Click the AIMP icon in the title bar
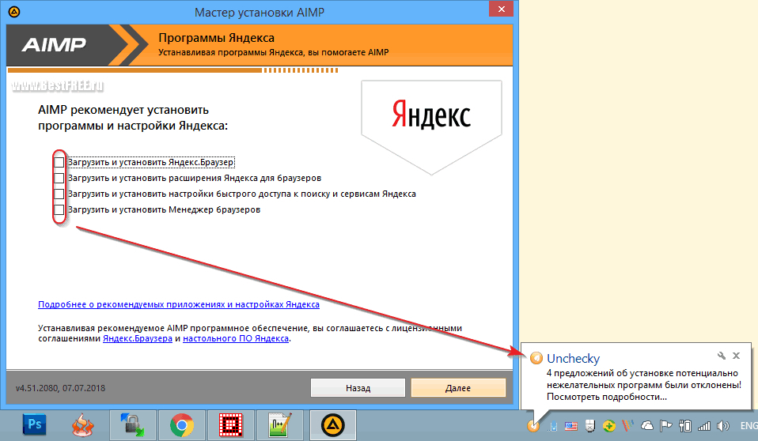Screen dimensions: 758x441 coord(14,12)
